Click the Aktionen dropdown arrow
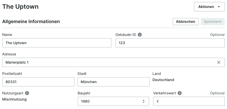This screenshot has height=109, width=227. (219, 7)
